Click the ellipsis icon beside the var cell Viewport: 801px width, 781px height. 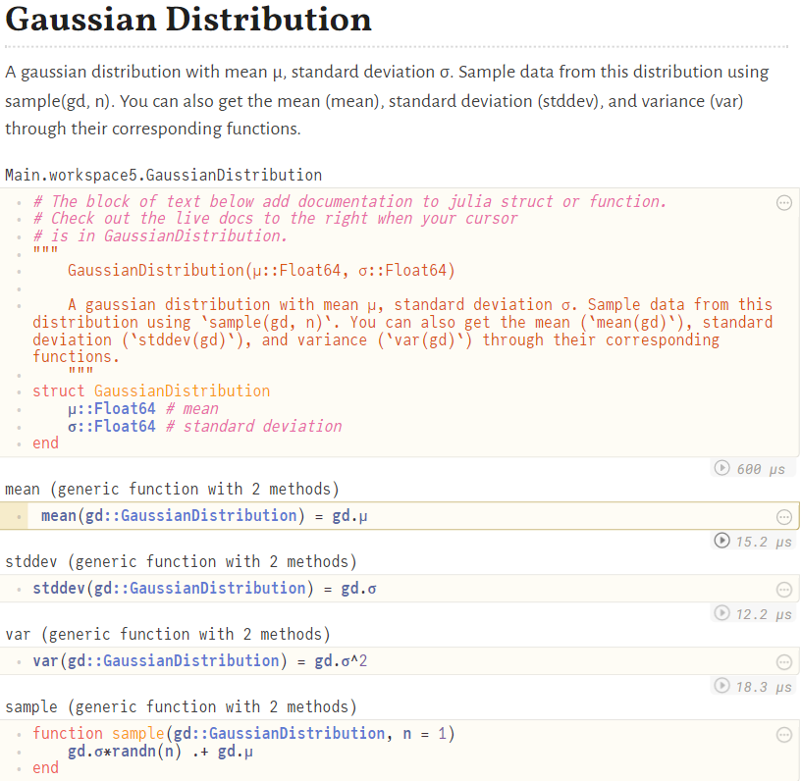point(783,660)
